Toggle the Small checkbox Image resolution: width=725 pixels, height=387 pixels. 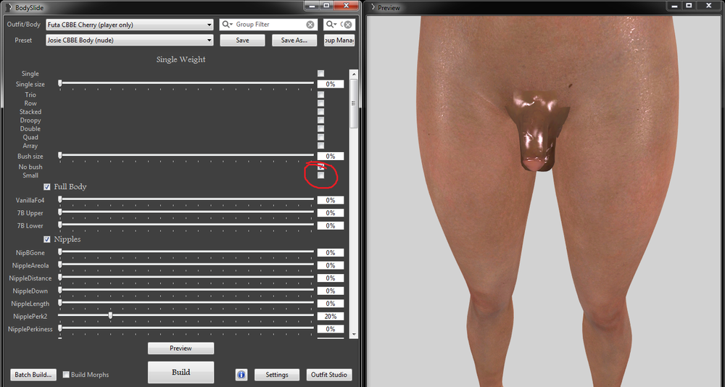point(321,175)
